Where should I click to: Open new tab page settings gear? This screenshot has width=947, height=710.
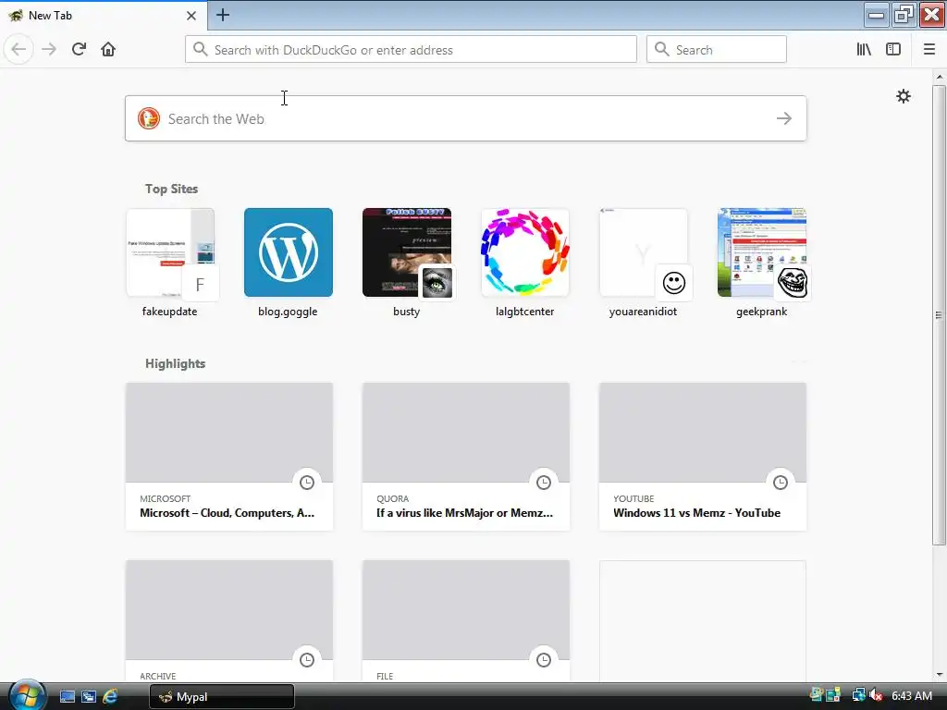pos(903,96)
